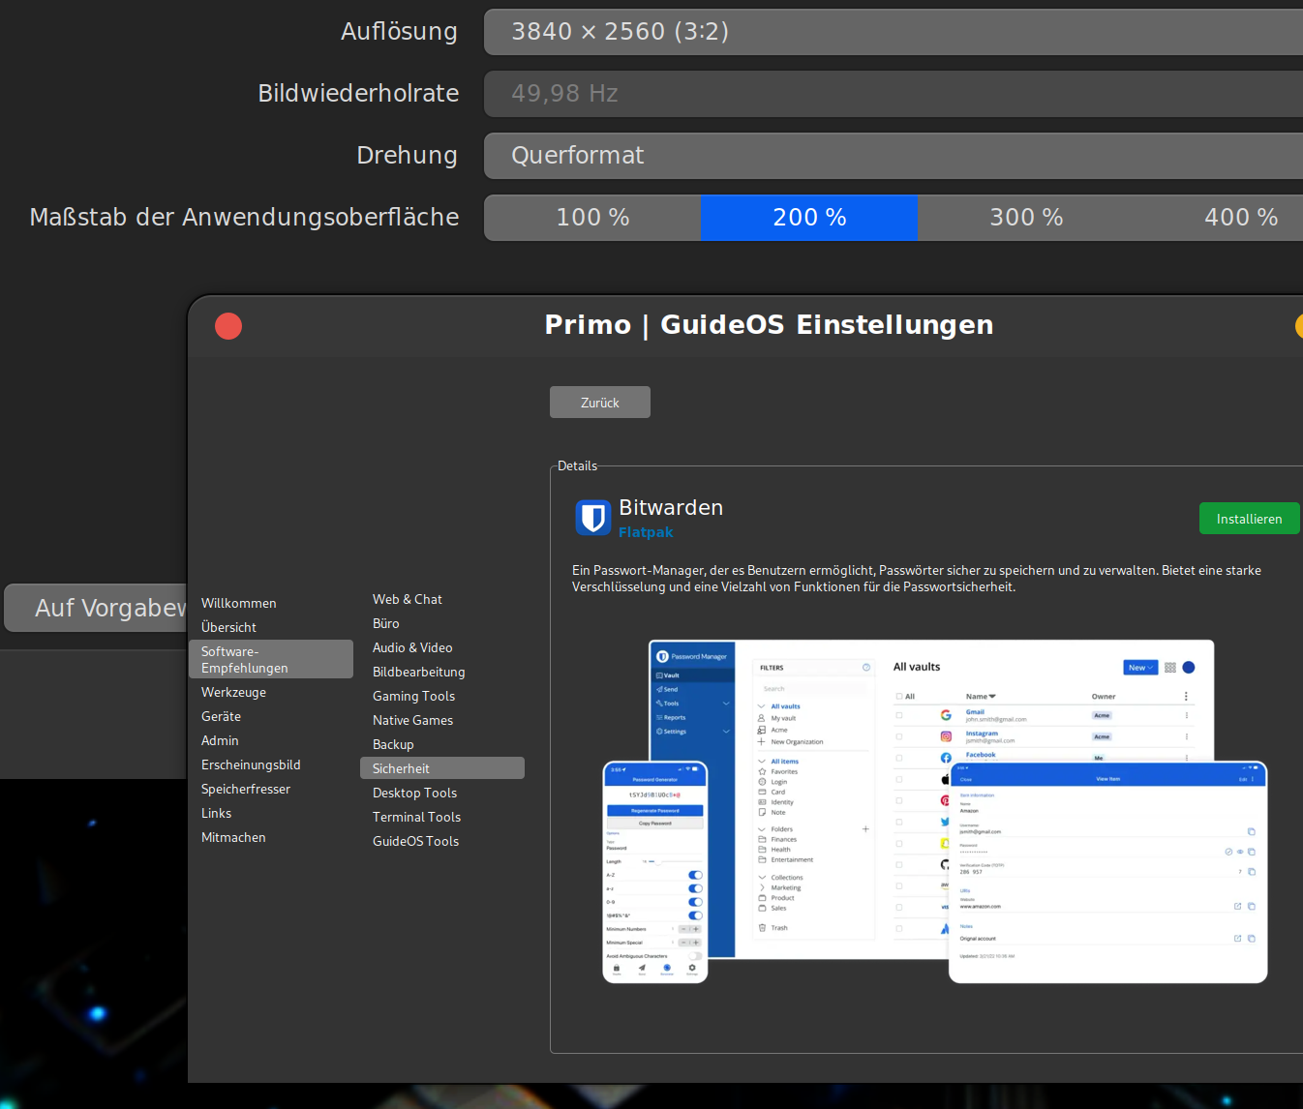Expand the Drehung rotation dropdown
The image size is (1303, 1109).
tap(893, 156)
